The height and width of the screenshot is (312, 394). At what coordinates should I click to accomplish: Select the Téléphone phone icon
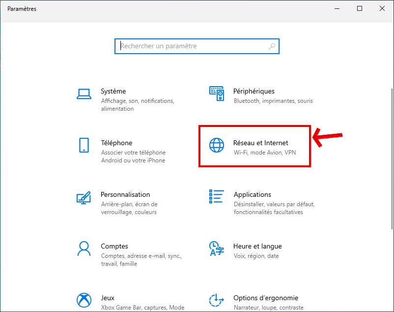tap(84, 145)
